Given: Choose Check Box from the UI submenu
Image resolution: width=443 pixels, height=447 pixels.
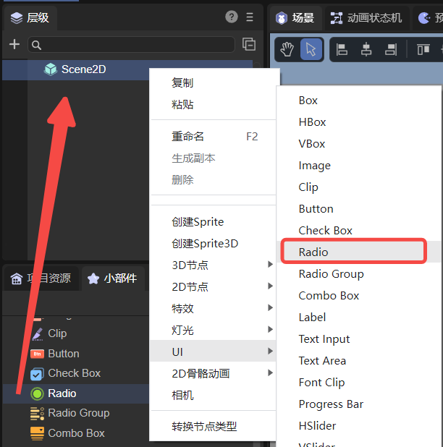Looking at the screenshot, I should [325, 230].
